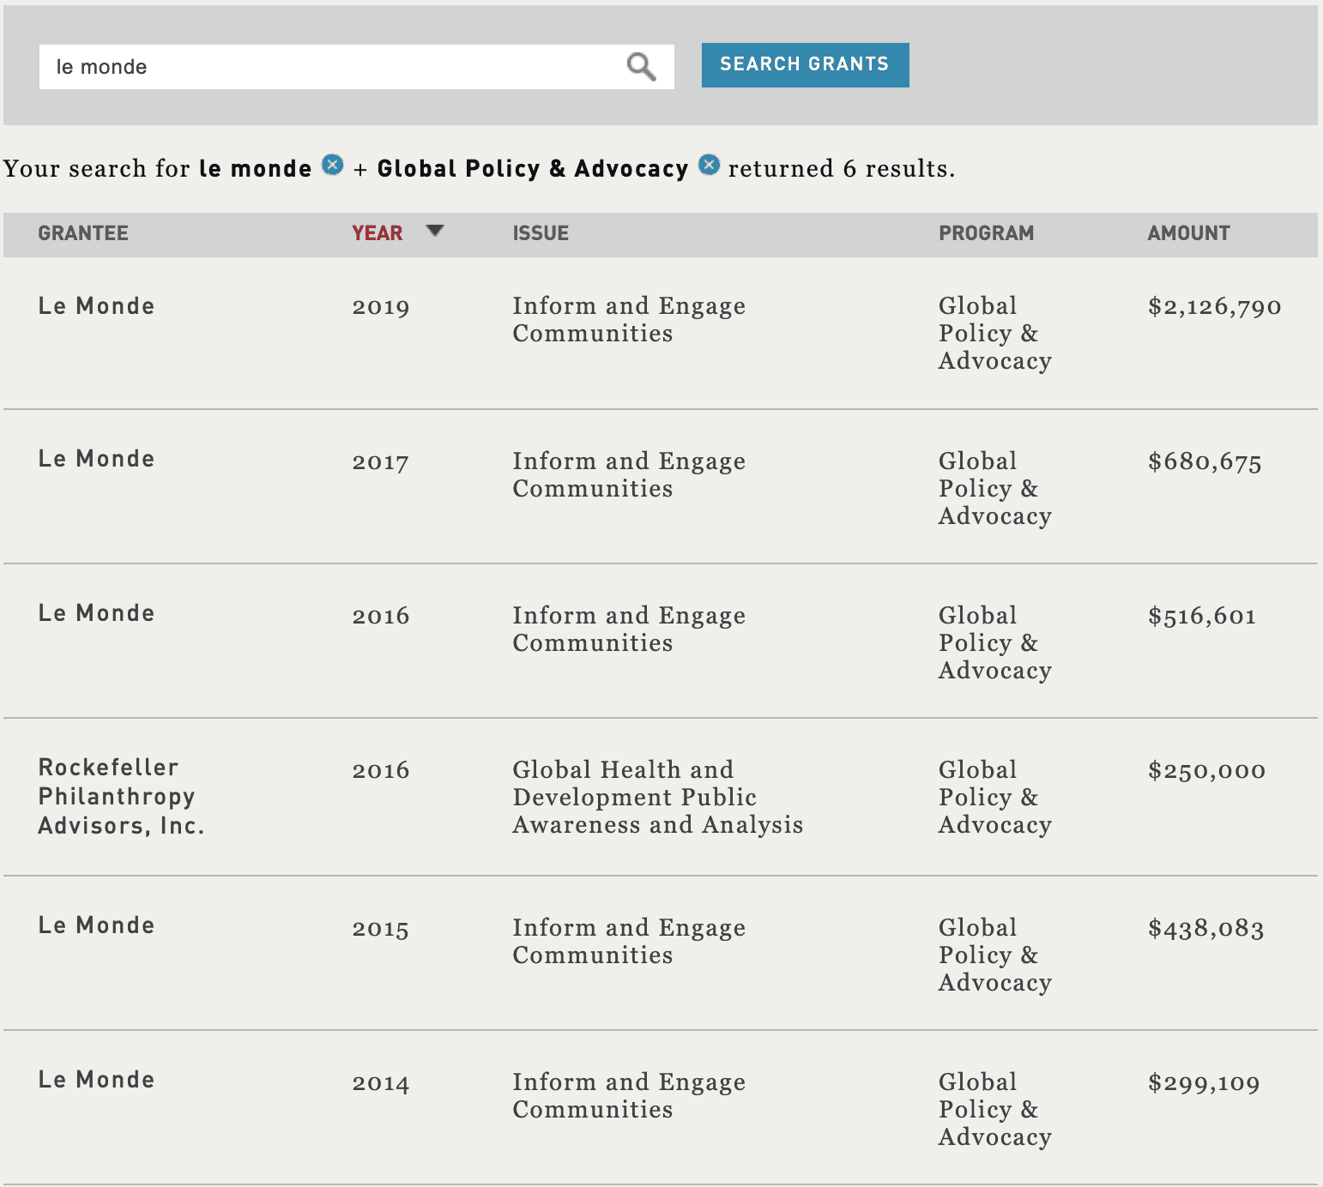Remove the Global Policy & Advocacy filter

709,165
